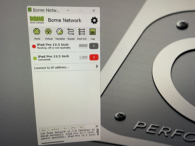
Task: Open the Ports view
Action: click(37, 34)
